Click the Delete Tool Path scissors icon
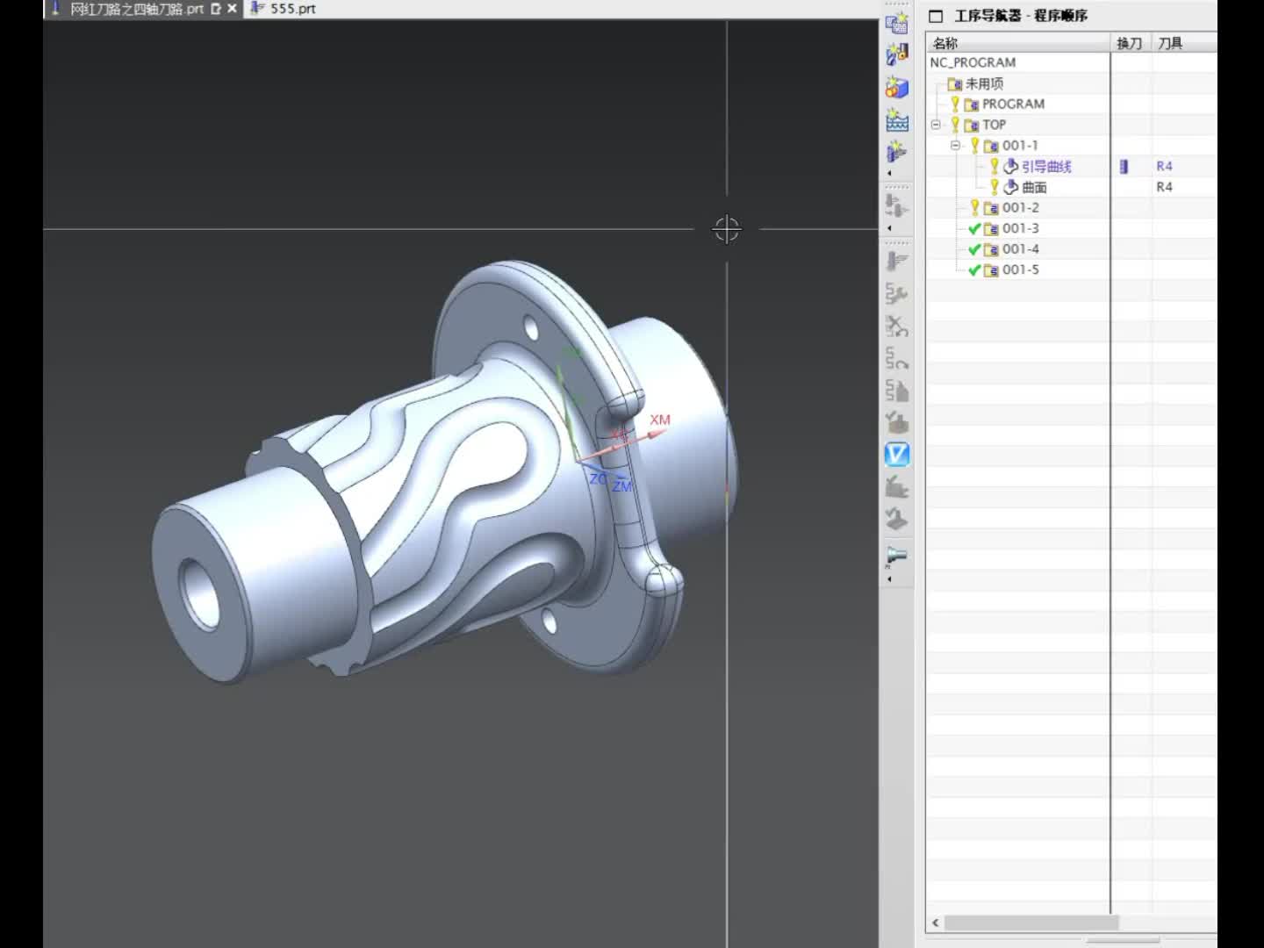 [896, 327]
